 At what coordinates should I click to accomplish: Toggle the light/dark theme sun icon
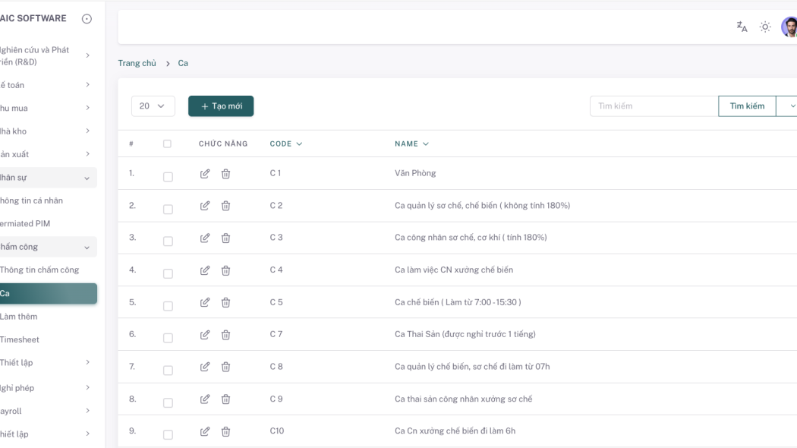coord(765,27)
